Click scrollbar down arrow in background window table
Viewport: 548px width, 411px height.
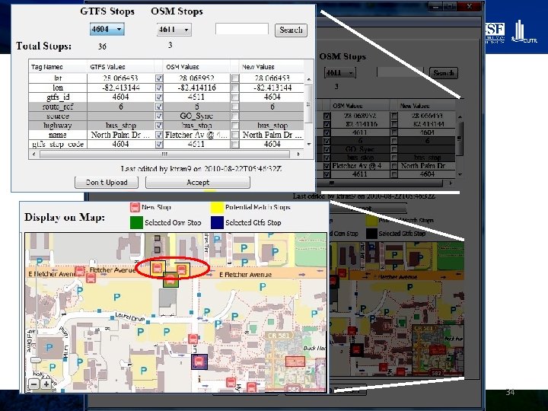click(x=460, y=174)
